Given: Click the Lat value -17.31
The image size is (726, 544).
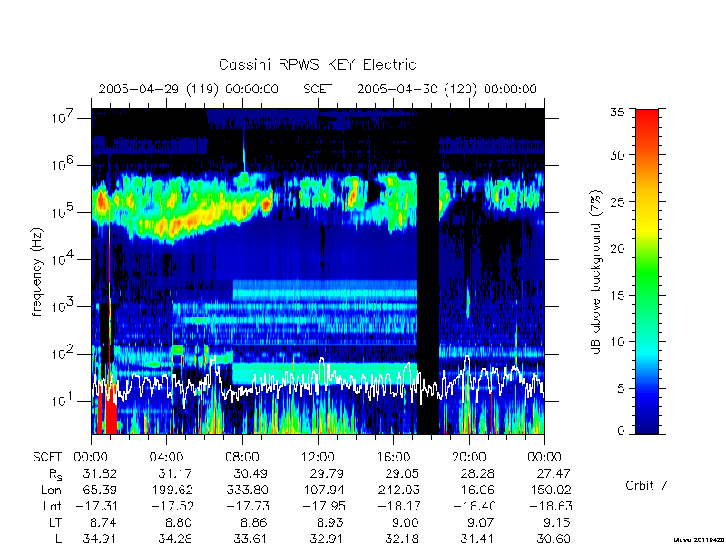Looking at the screenshot, I should [96, 506].
